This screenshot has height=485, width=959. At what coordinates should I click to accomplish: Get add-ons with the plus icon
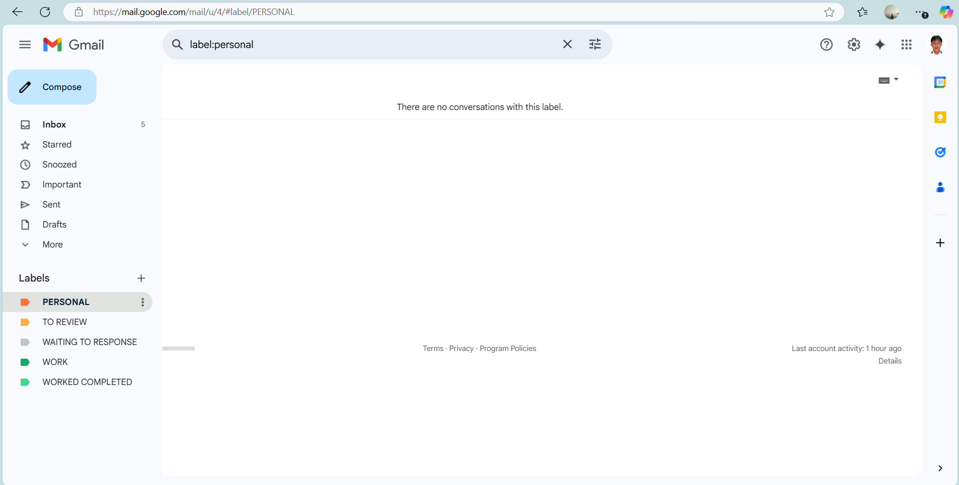coord(940,243)
